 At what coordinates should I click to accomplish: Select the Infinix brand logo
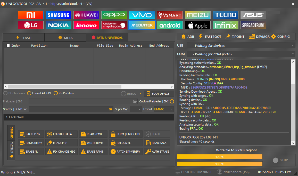[225, 25]
